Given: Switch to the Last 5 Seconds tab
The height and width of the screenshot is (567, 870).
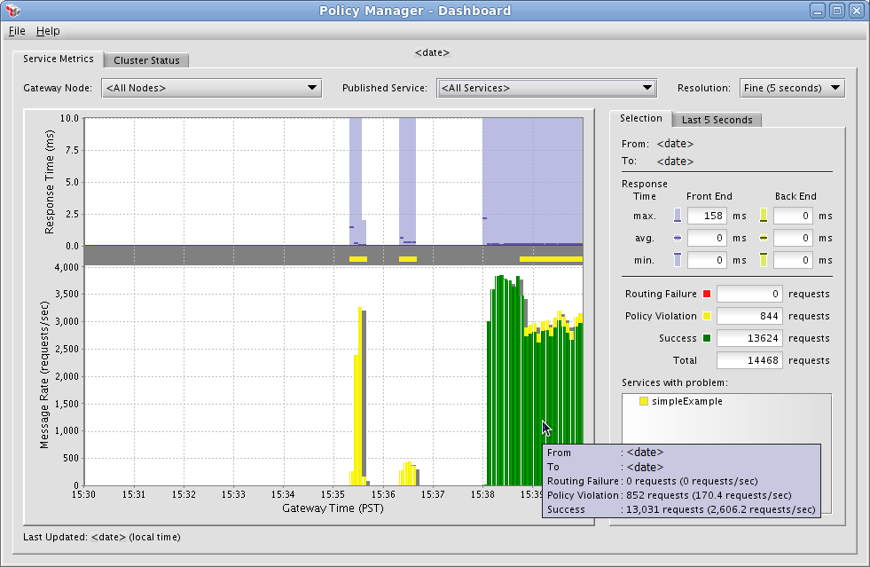Looking at the screenshot, I should [717, 120].
